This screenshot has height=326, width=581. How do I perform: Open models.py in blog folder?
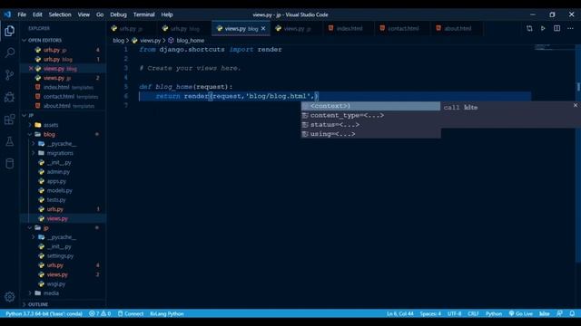(x=59, y=190)
